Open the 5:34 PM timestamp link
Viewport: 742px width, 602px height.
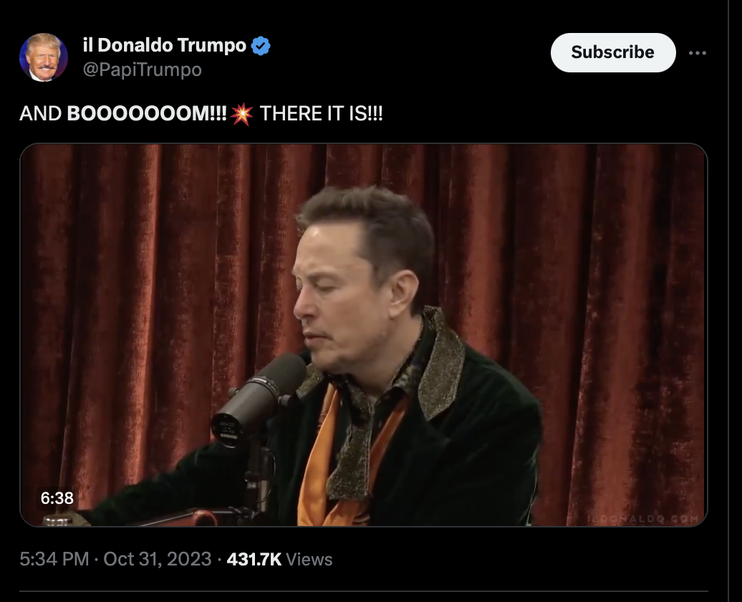pyautogui.click(x=54, y=559)
